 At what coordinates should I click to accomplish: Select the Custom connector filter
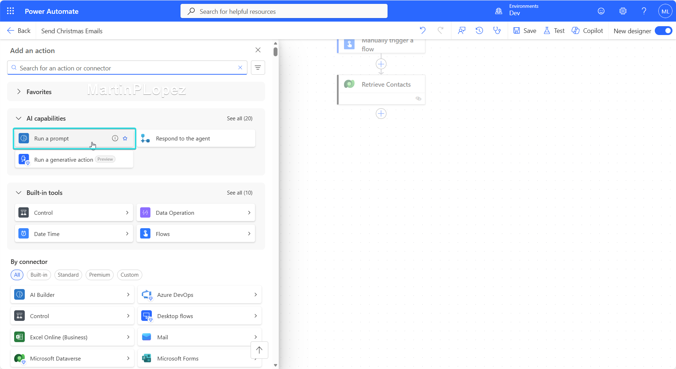130,275
